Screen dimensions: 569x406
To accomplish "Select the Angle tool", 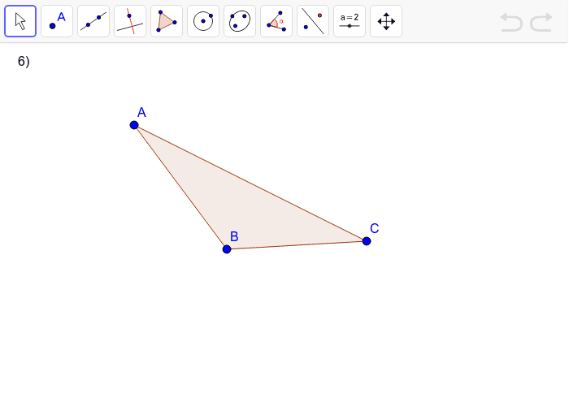I will [x=276, y=21].
